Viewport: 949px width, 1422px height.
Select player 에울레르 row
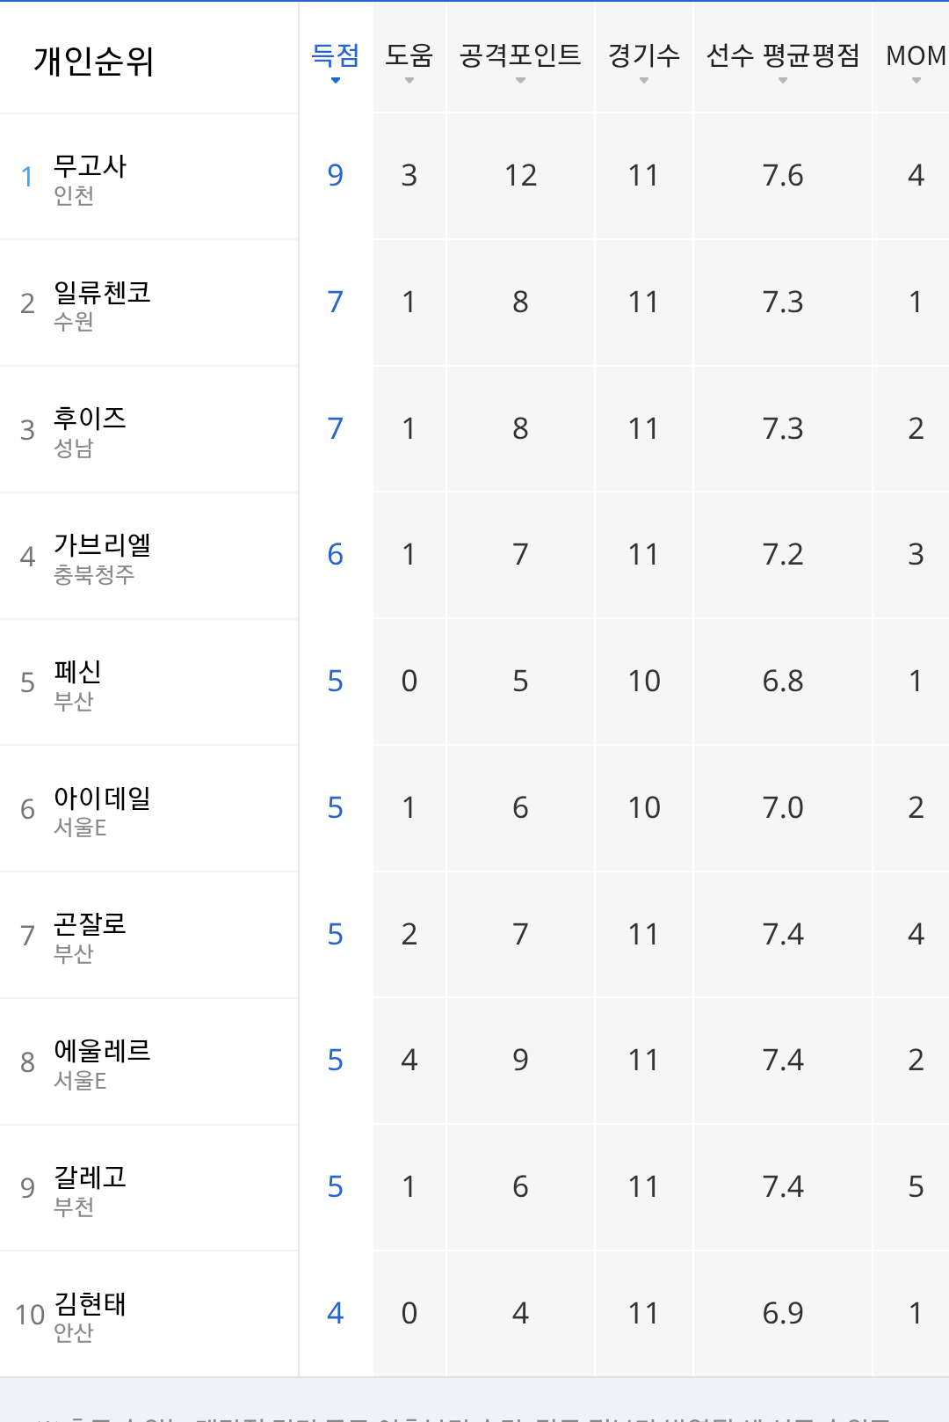pyautogui.click(x=102, y=1051)
